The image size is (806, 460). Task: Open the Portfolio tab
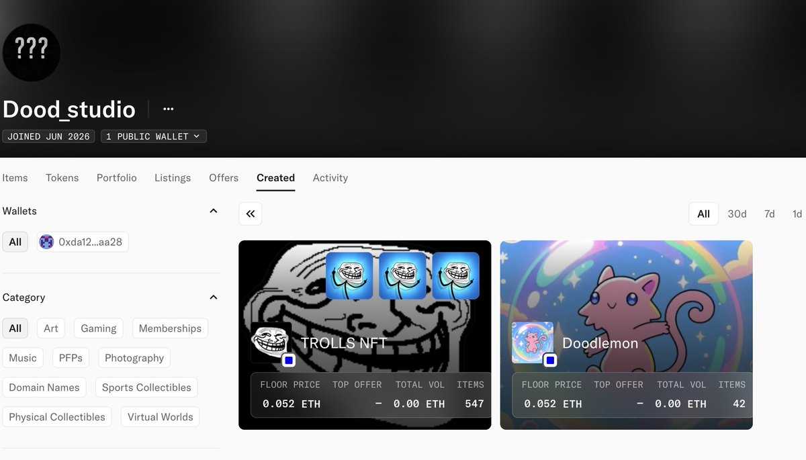pyautogui.click(x=117, y=178)
